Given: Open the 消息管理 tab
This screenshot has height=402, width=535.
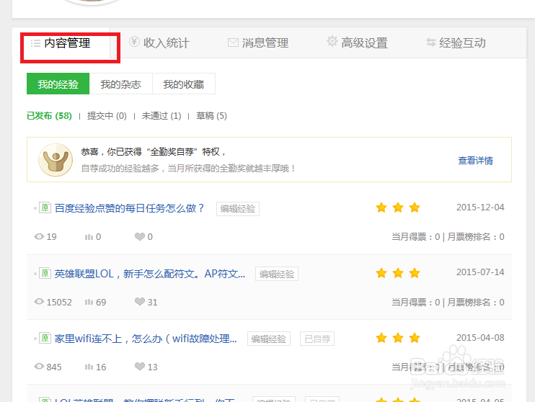Looking at the screenshot, I should [x=258, y=43].
